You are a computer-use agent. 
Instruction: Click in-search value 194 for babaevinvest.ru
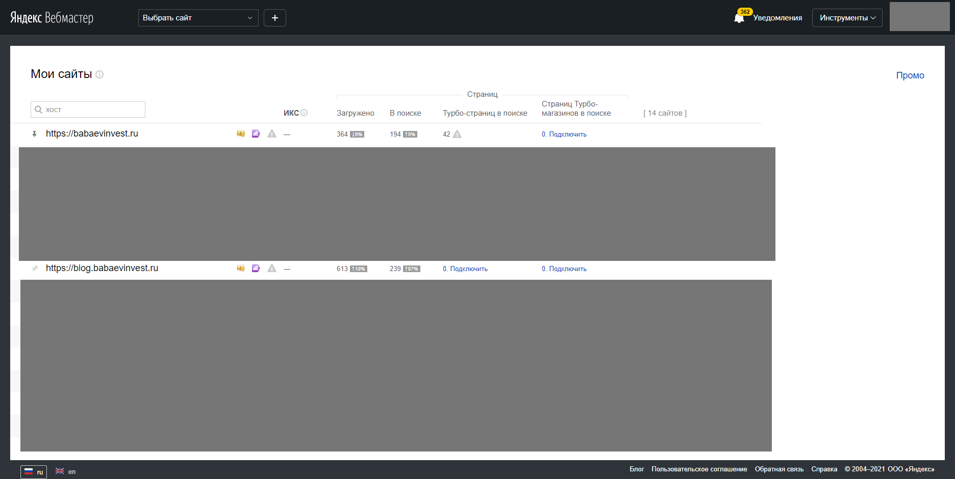[395, 135]
